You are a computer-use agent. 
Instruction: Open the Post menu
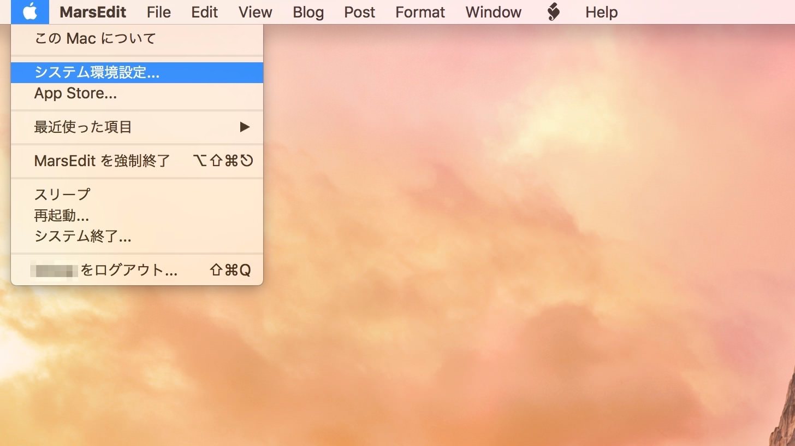(x=360, y=12)
